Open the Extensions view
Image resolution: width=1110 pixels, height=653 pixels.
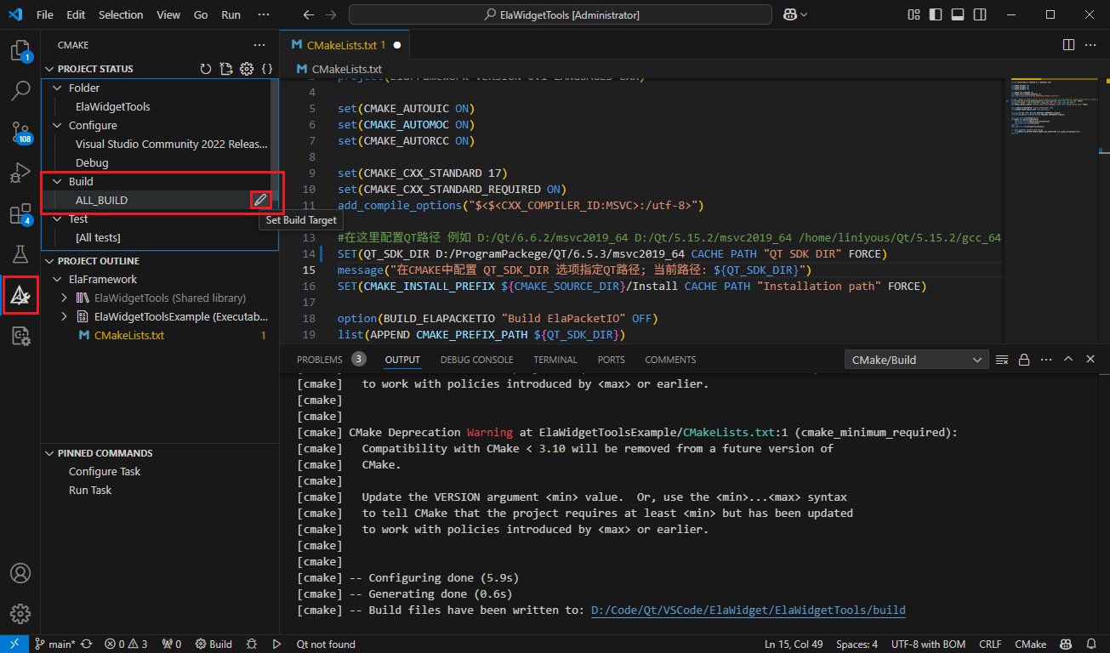(20, 214)
